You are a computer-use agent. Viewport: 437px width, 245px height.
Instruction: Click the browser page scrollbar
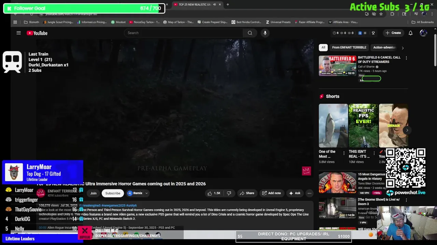point(435,49)
